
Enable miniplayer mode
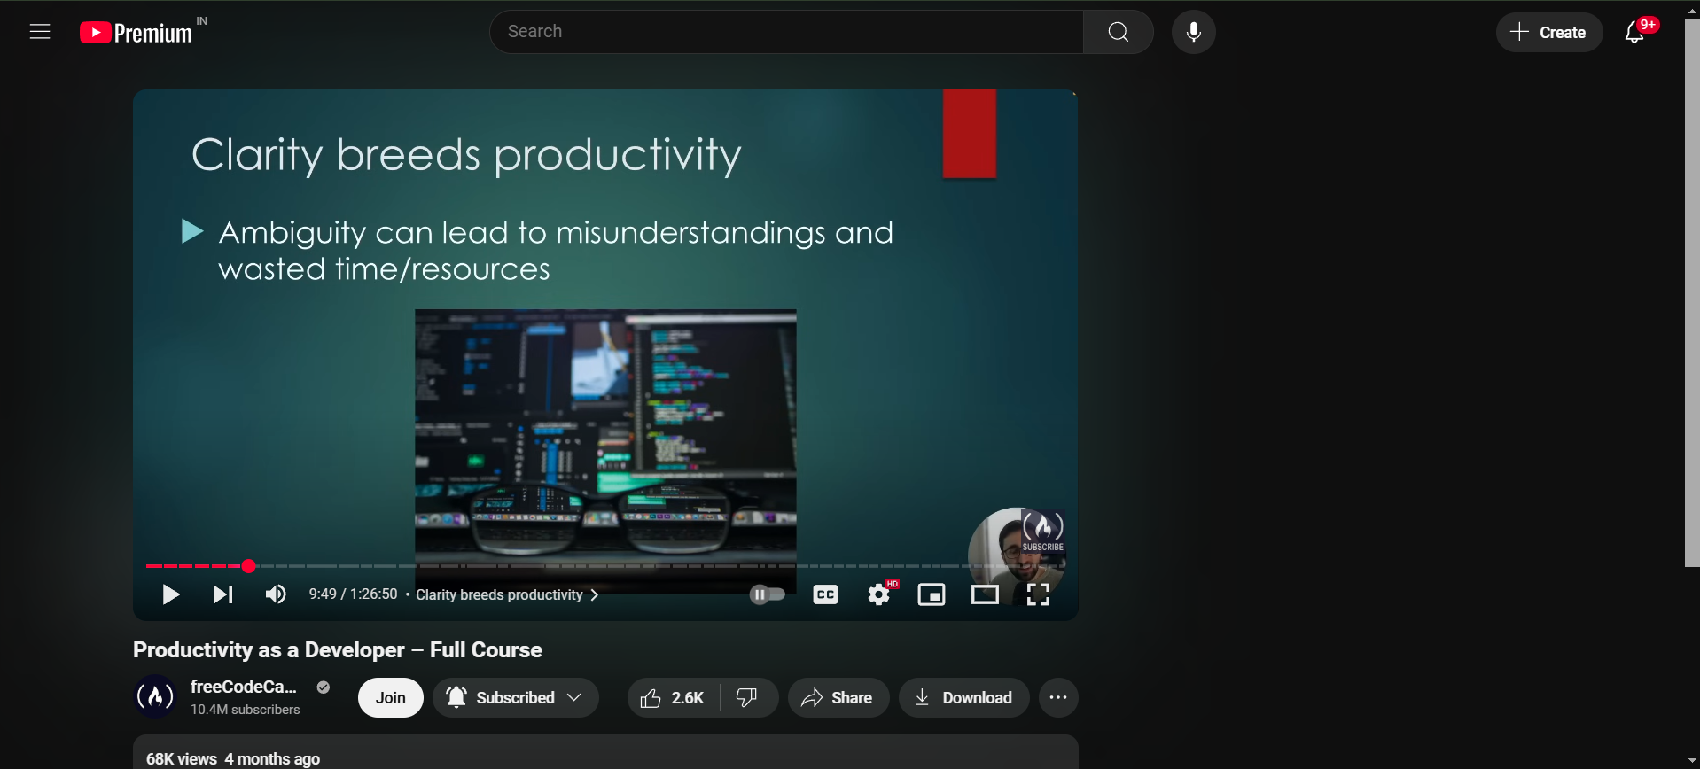click(x=932, y=594)
